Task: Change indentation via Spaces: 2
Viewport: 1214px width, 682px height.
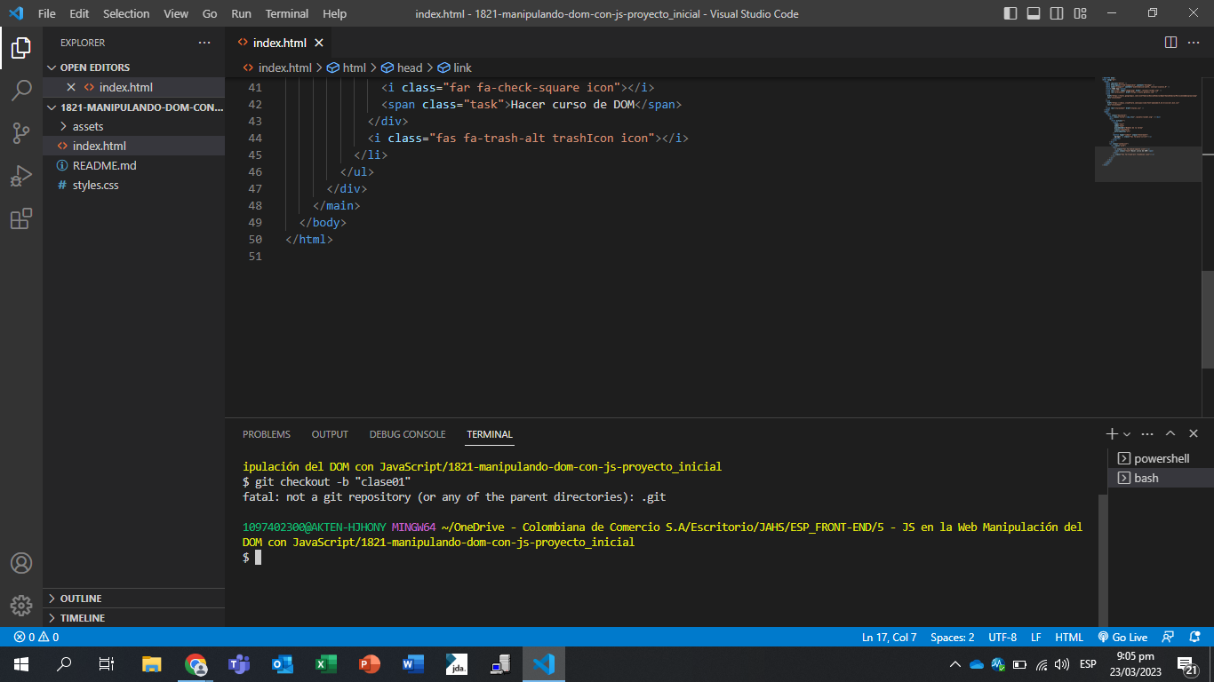Action: pyautogui.click(x=952, y=637)
